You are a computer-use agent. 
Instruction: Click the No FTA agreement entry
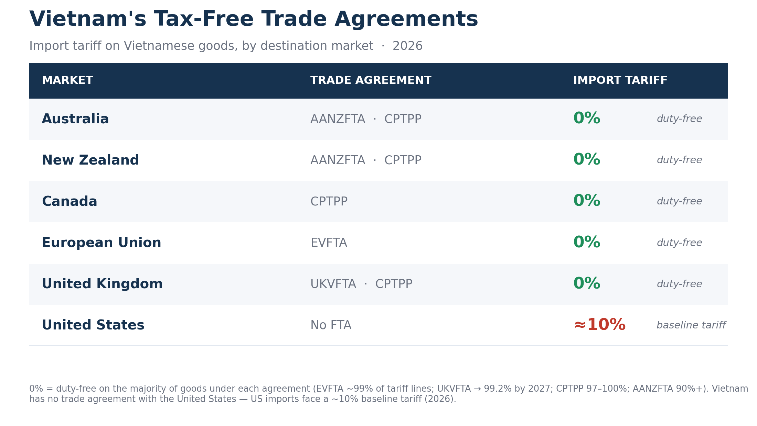point(331,325)
